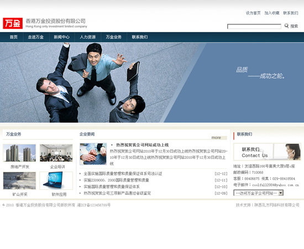Screen dimensions: 304x249
Task: Click the more link in 企业要闻
Action: pyautogui.click(x=216, y=138)
